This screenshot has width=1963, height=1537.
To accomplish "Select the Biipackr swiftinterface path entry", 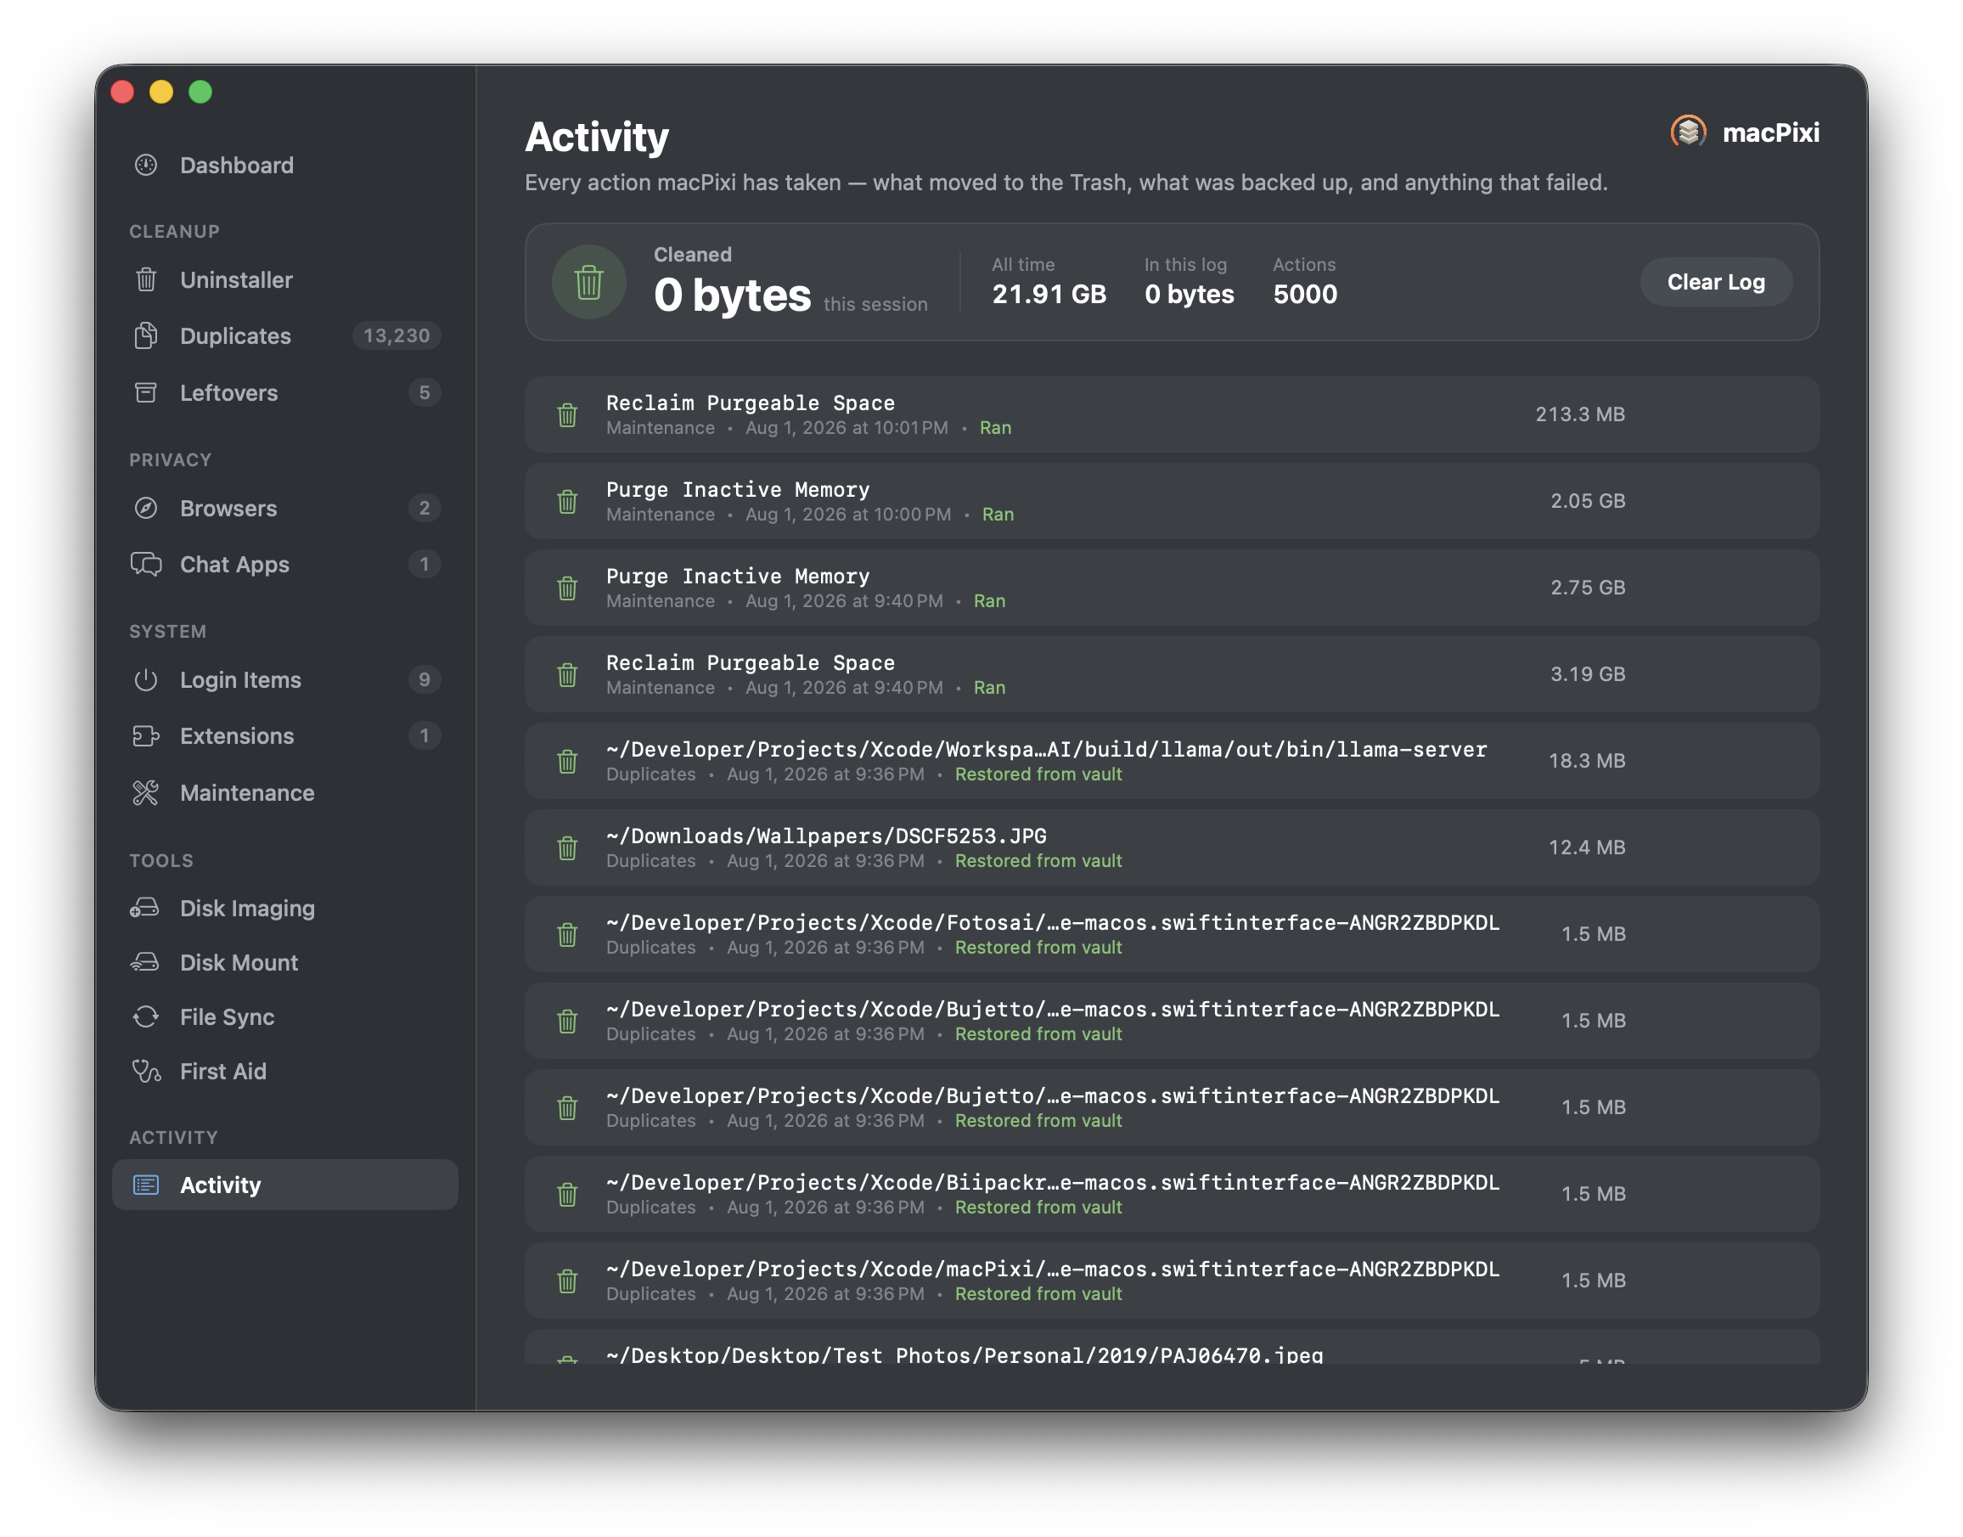I will point(1053,1182).
